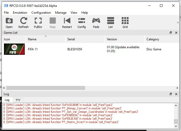
Task: Sort games by Version column header
Action: 125,39
